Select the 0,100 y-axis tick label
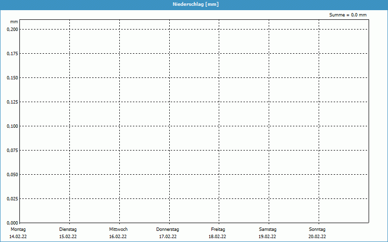 pos(12,126)
